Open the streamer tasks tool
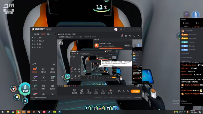Screen dimensions: 203x114 [x=52, y=70]
